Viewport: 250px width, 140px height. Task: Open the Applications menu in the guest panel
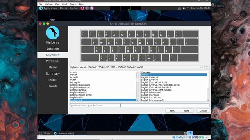click(50, 8)
